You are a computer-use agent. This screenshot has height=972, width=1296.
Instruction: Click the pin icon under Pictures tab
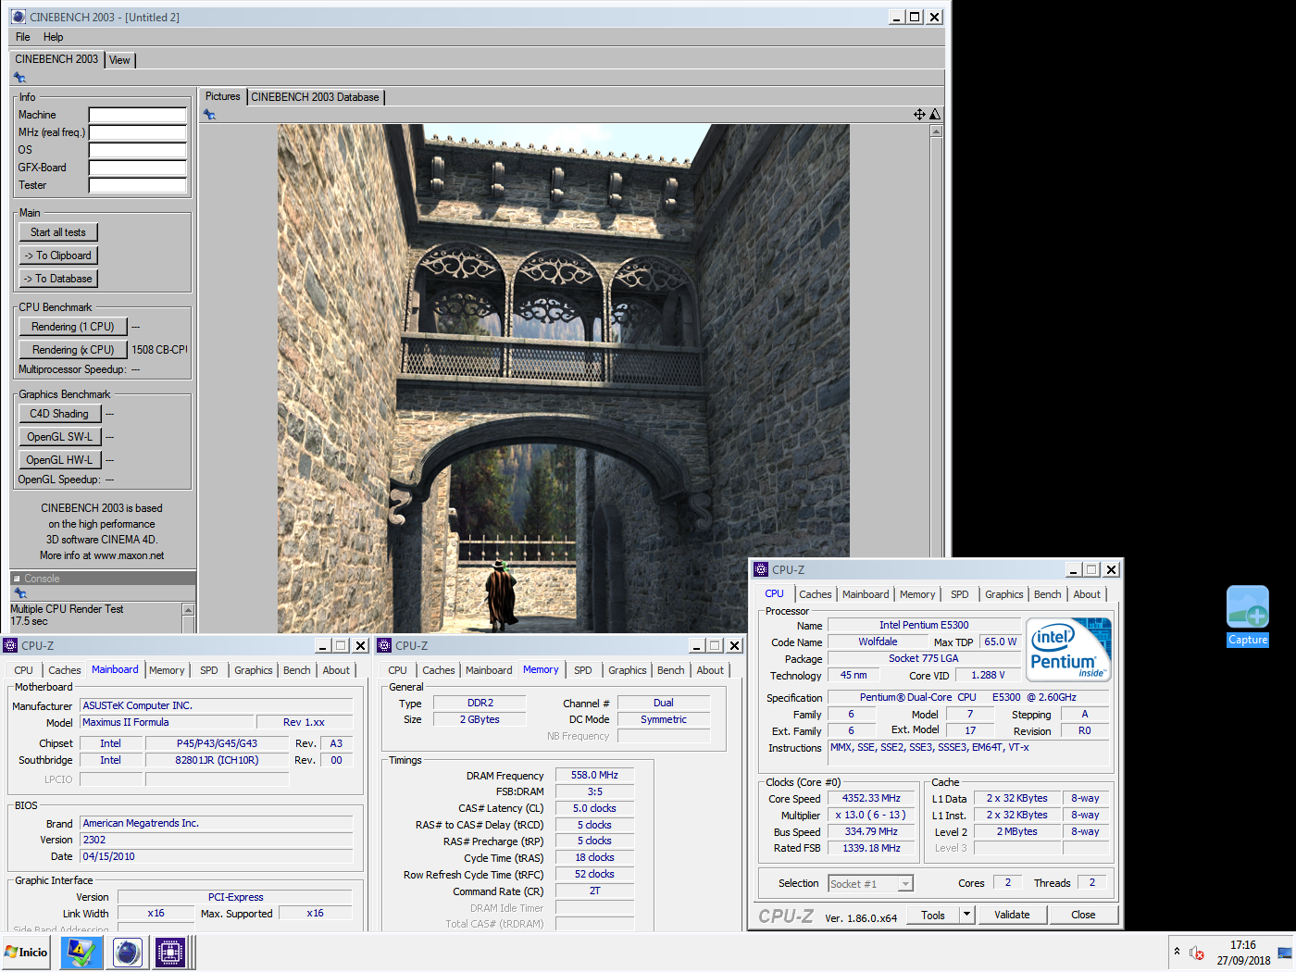pyautogui.click(x=209, y=115)
